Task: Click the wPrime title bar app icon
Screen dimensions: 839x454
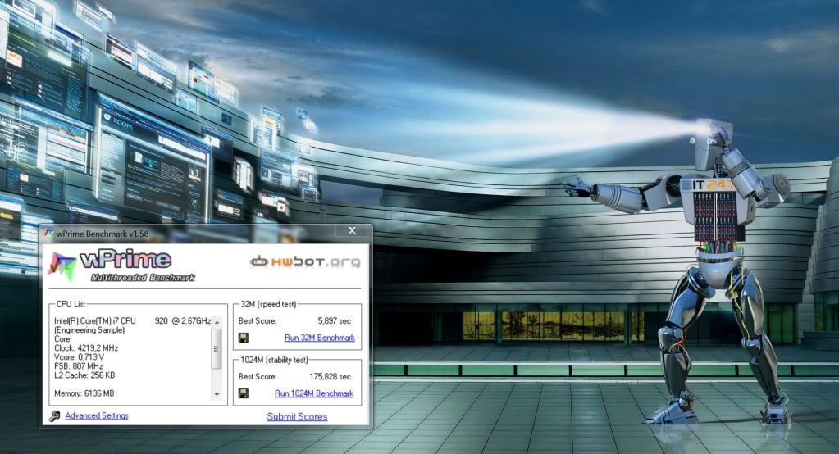Action: click(x=48, y=233)
